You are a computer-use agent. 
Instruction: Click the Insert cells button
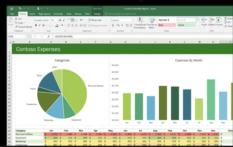204,23
